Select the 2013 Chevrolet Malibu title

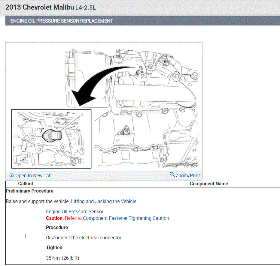(40, 7)
